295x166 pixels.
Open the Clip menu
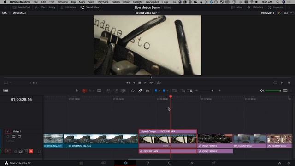[x=73, y=2]
